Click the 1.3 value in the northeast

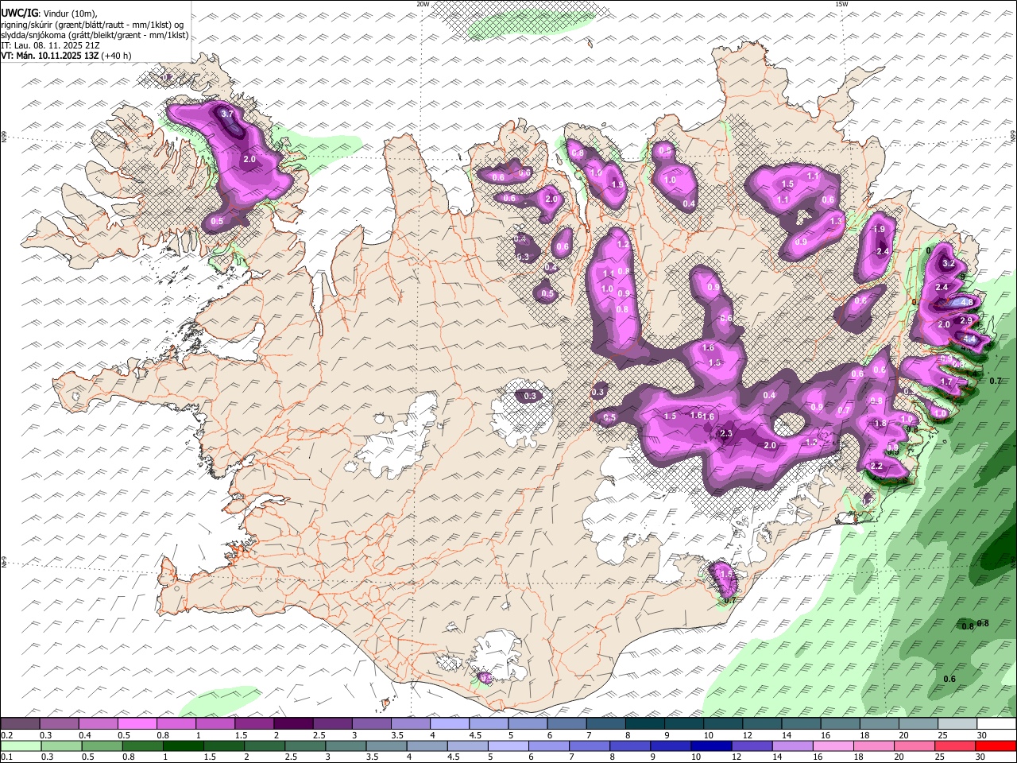(x=836, y=221)
